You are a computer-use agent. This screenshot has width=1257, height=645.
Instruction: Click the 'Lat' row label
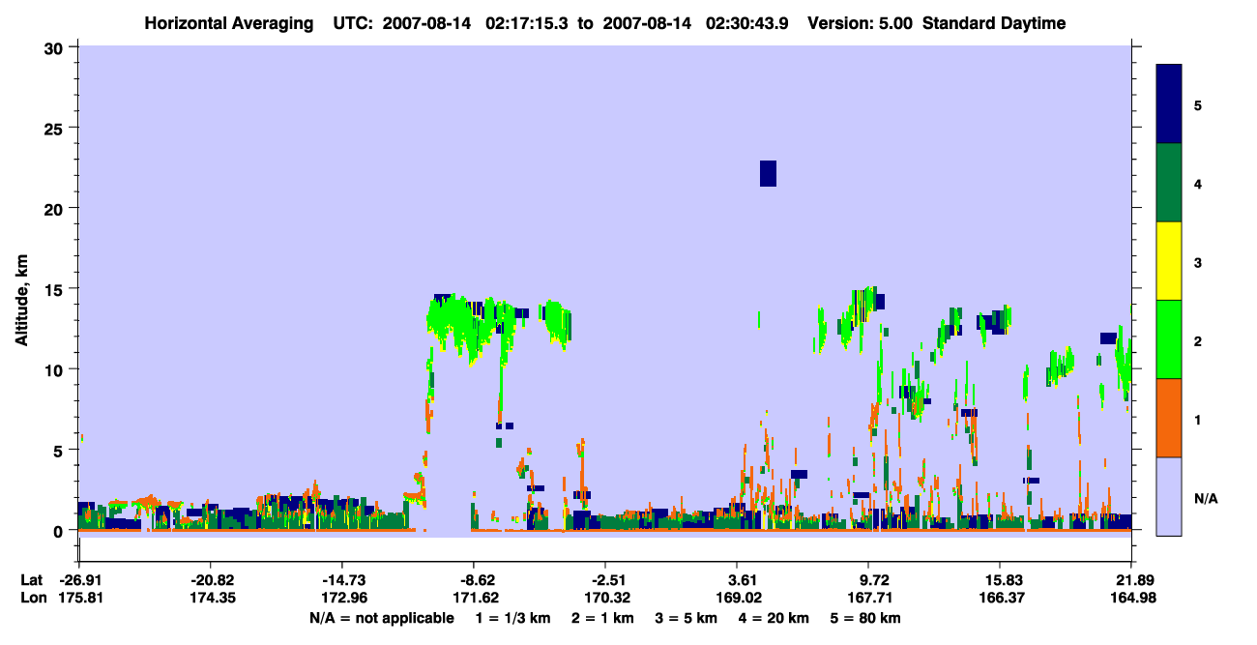tap(31, 580)
